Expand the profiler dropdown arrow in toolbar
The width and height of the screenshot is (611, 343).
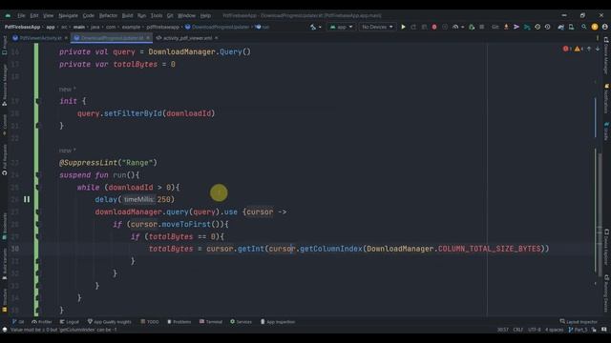coord(462,28)
